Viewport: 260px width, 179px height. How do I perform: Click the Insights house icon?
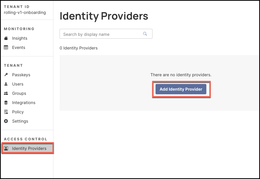point(6,38)
